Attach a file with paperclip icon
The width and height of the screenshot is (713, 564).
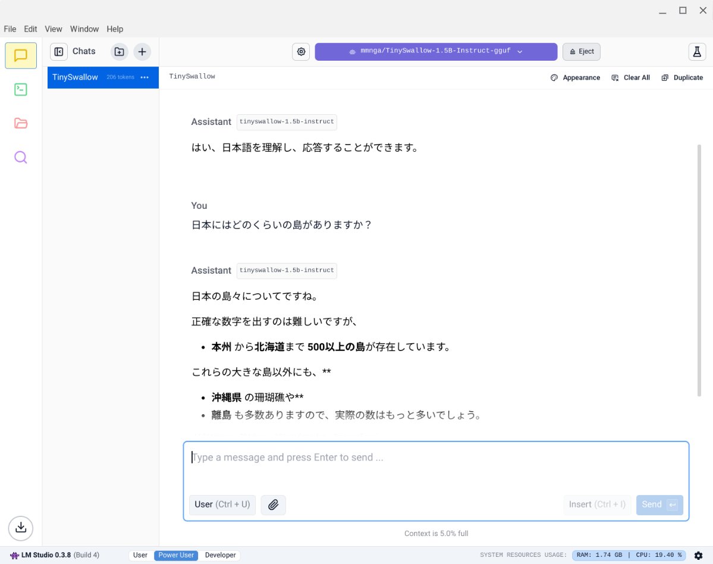pos(274,505)
